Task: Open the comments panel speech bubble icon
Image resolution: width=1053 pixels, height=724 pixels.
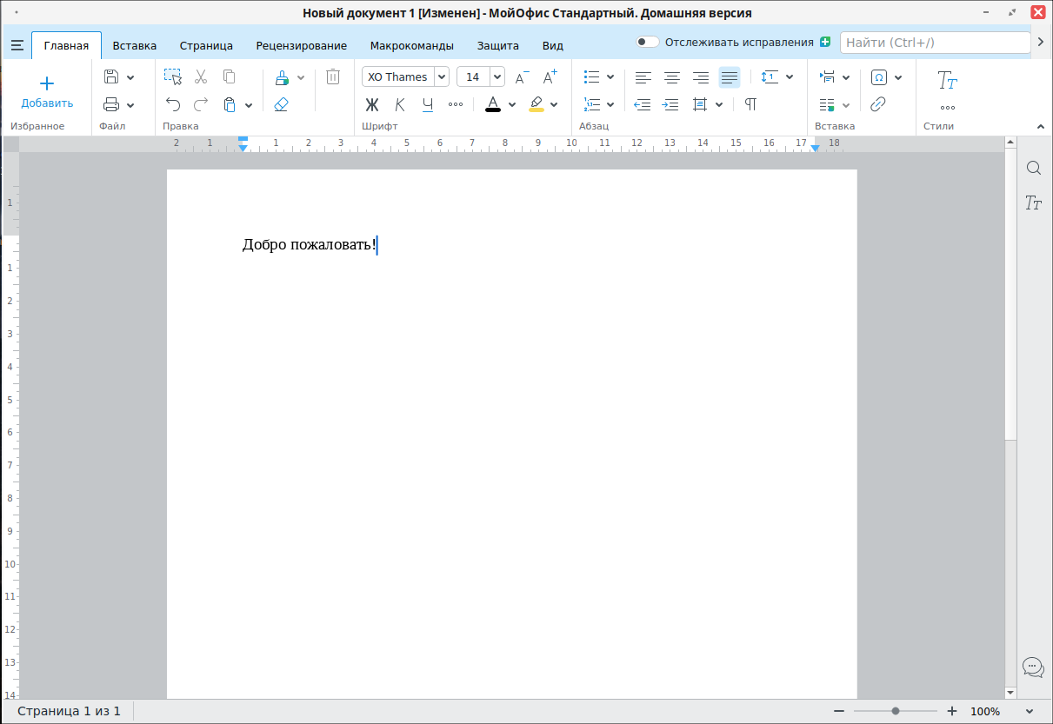Action: [1033, 667]
